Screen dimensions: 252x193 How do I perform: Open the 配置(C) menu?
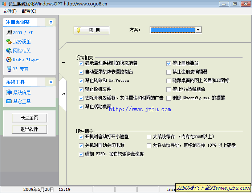(29, 11)
